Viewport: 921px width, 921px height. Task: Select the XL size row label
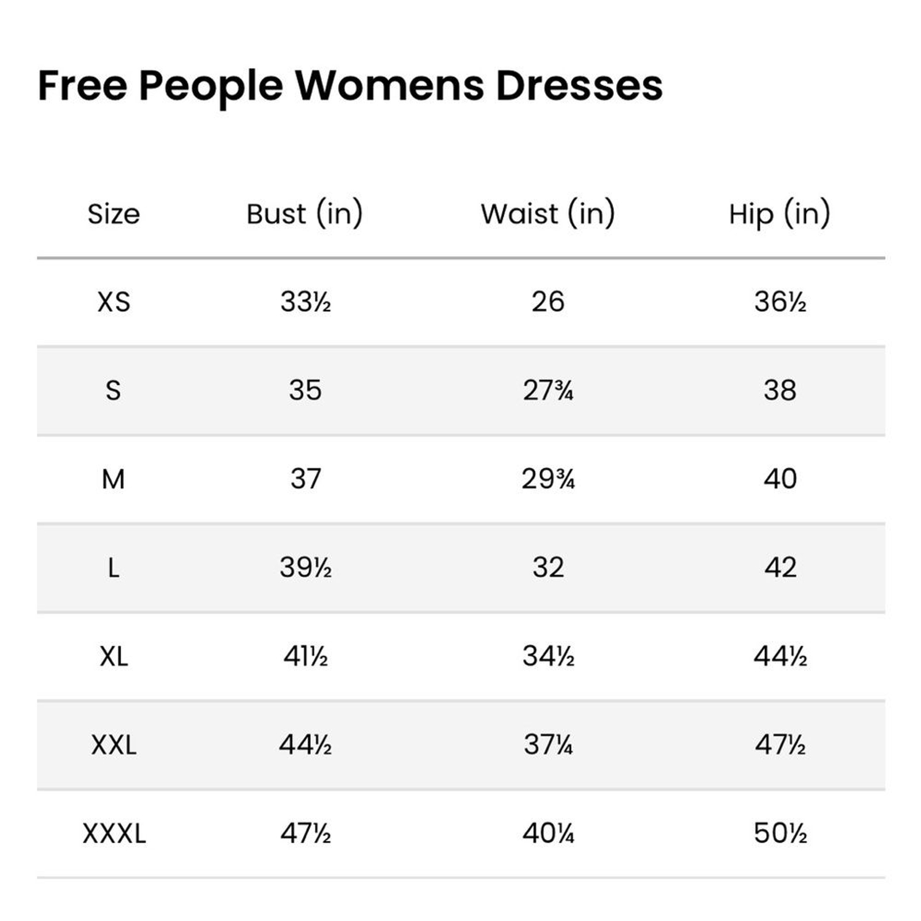tap(113, 657)
